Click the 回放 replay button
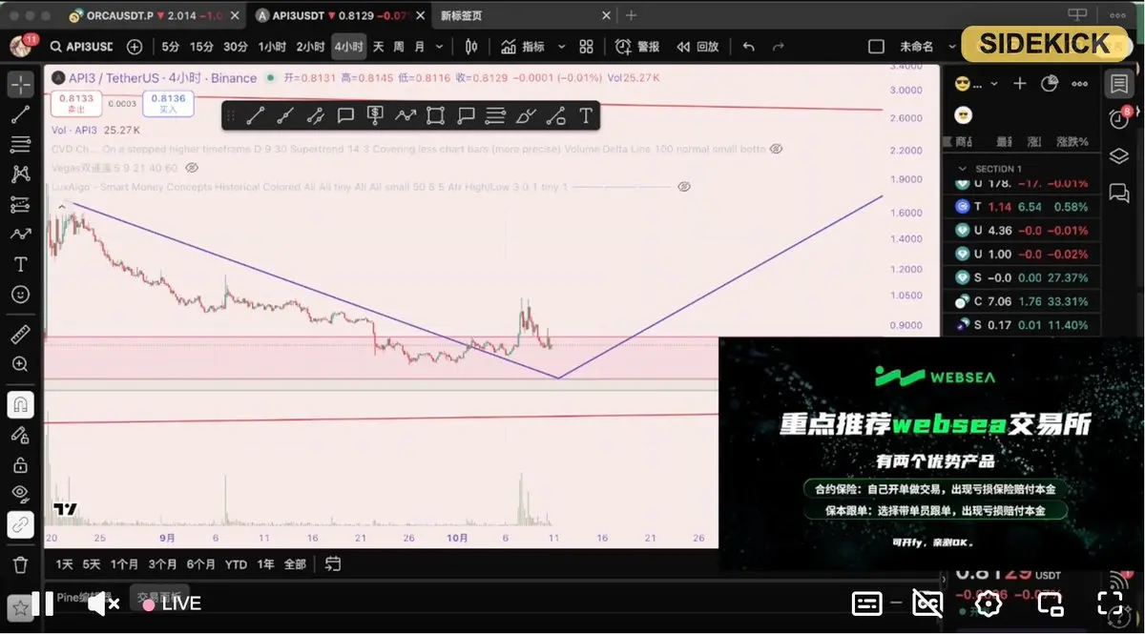Screen dimensions: 1145x634 pos(697,47)
